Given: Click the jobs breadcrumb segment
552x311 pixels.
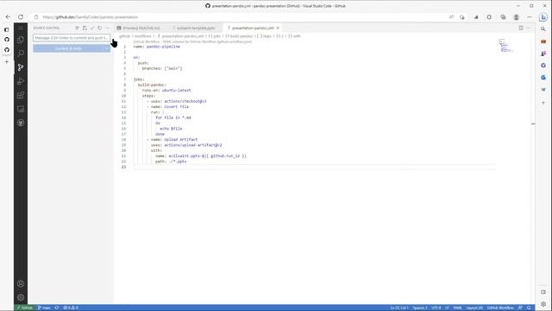Looking at the screenshot, I should tap(215, 36).
